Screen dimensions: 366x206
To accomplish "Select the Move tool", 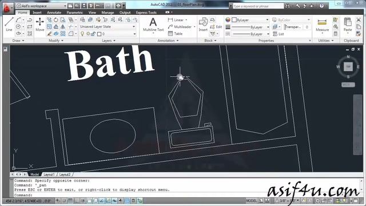I will (x=39, y=24).
